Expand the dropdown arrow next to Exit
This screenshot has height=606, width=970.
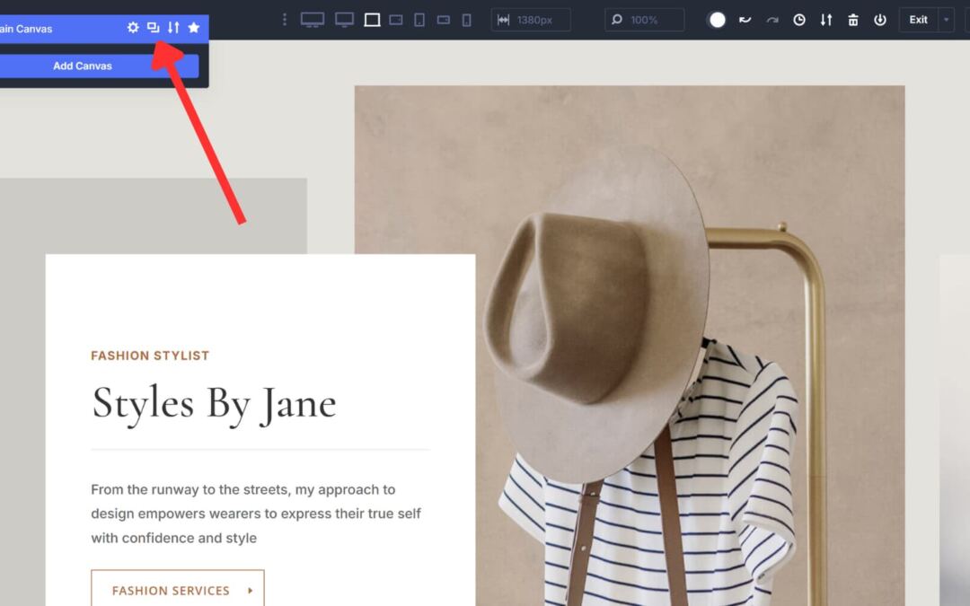tap(945, 20)
